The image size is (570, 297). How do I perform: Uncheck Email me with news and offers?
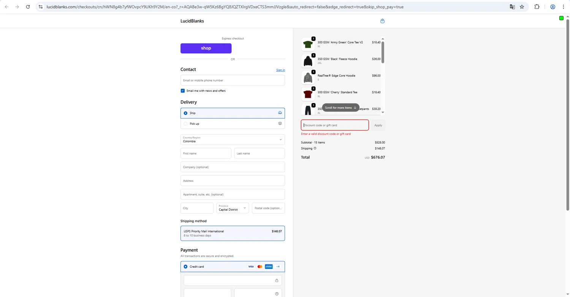[x=183, y=91]
